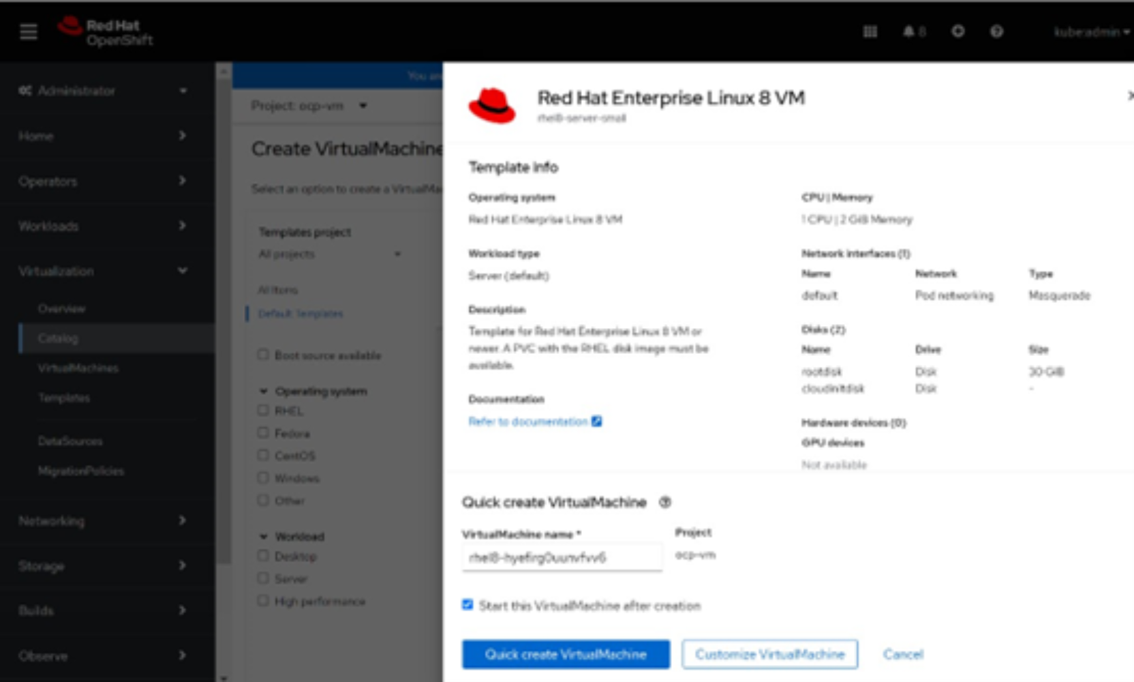The height and width of the screenshot is (682, 1134).
Task: Click the Quick create help icon
Action: click(665, 503)
